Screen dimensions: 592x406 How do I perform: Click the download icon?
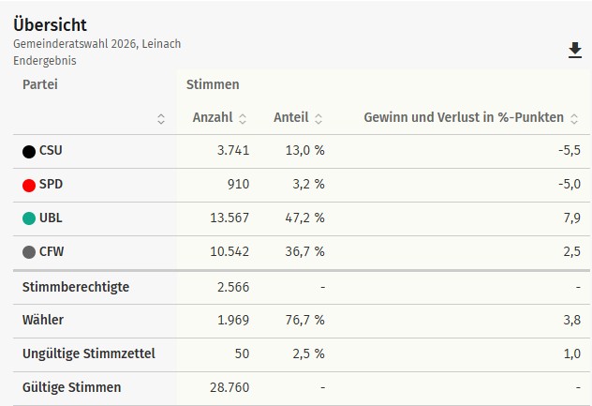point(575,51)
